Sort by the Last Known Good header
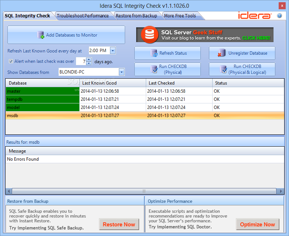This screenshot has height=236, width=289. tap(113, 83)
